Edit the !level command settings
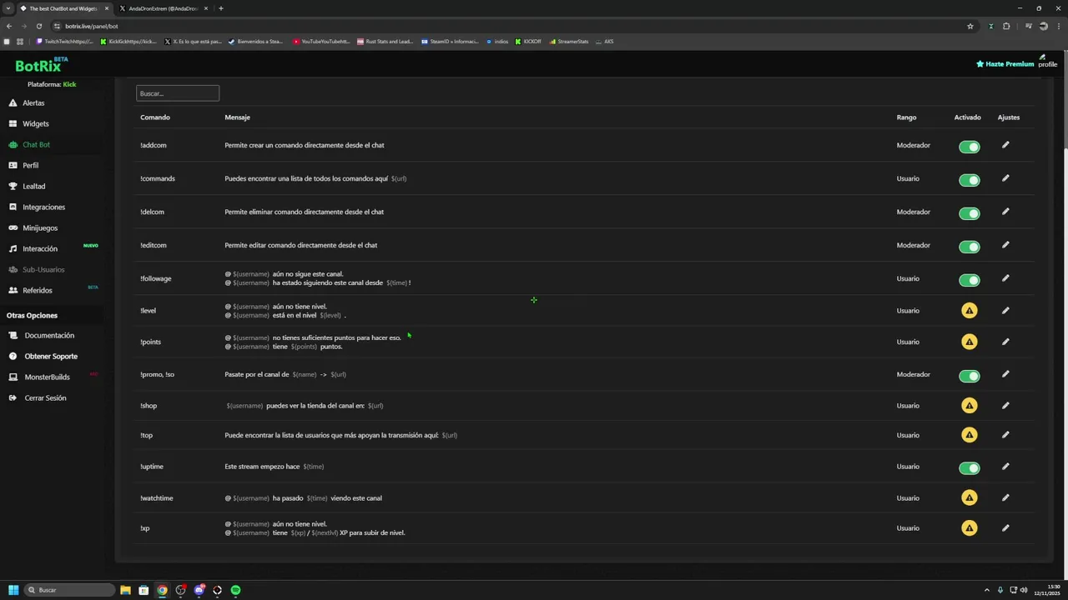The image size is (1068, 600). (1005, 311)
